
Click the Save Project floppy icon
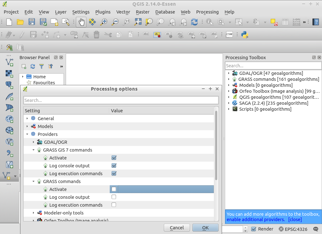click(32, 22)
